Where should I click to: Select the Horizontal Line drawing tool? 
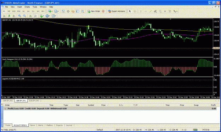(x=146, y=11)
